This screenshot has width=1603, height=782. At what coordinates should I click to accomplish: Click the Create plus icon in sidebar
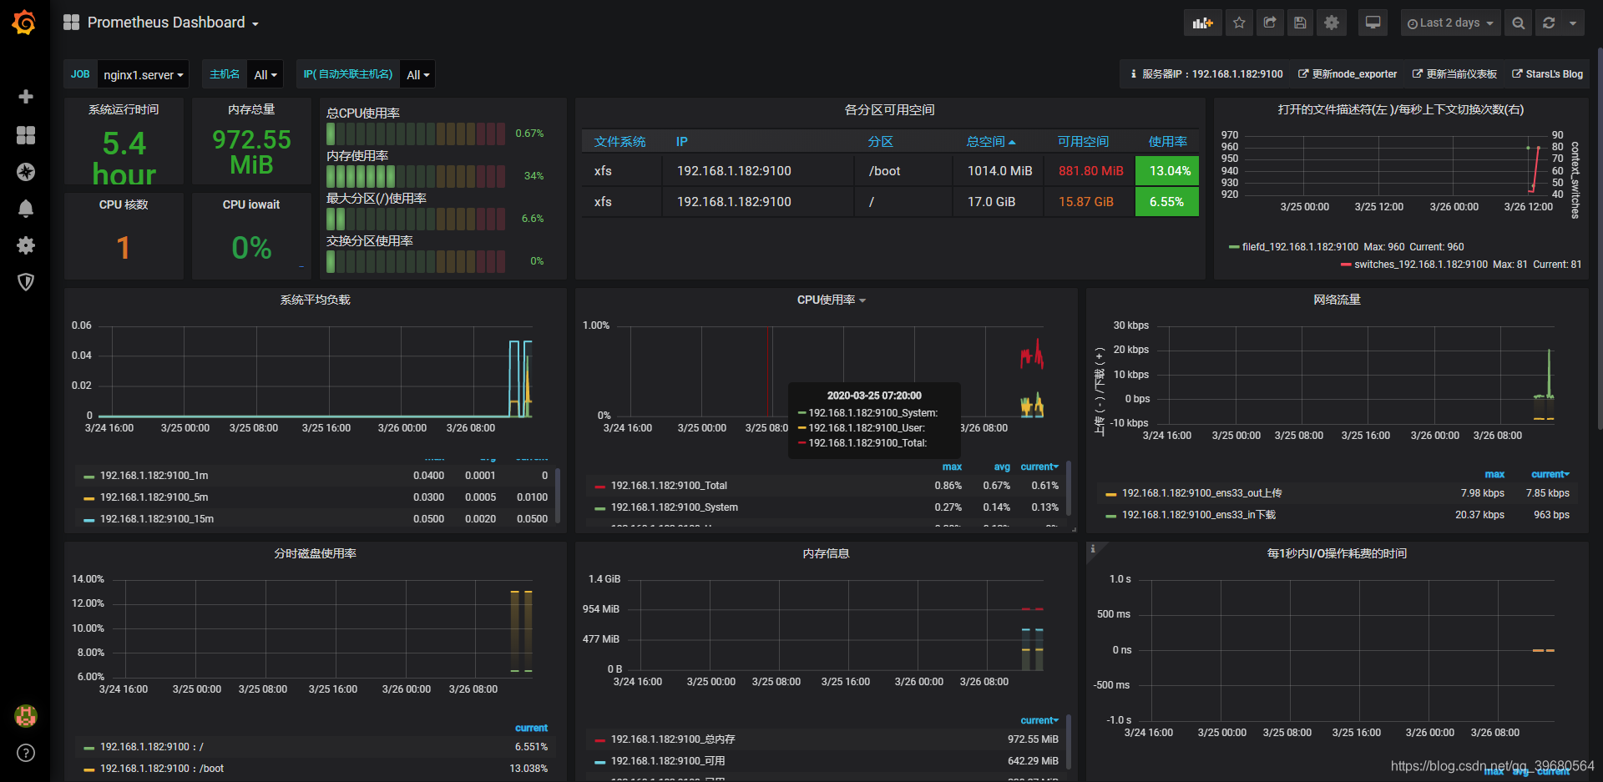click(x=26, y=97)
